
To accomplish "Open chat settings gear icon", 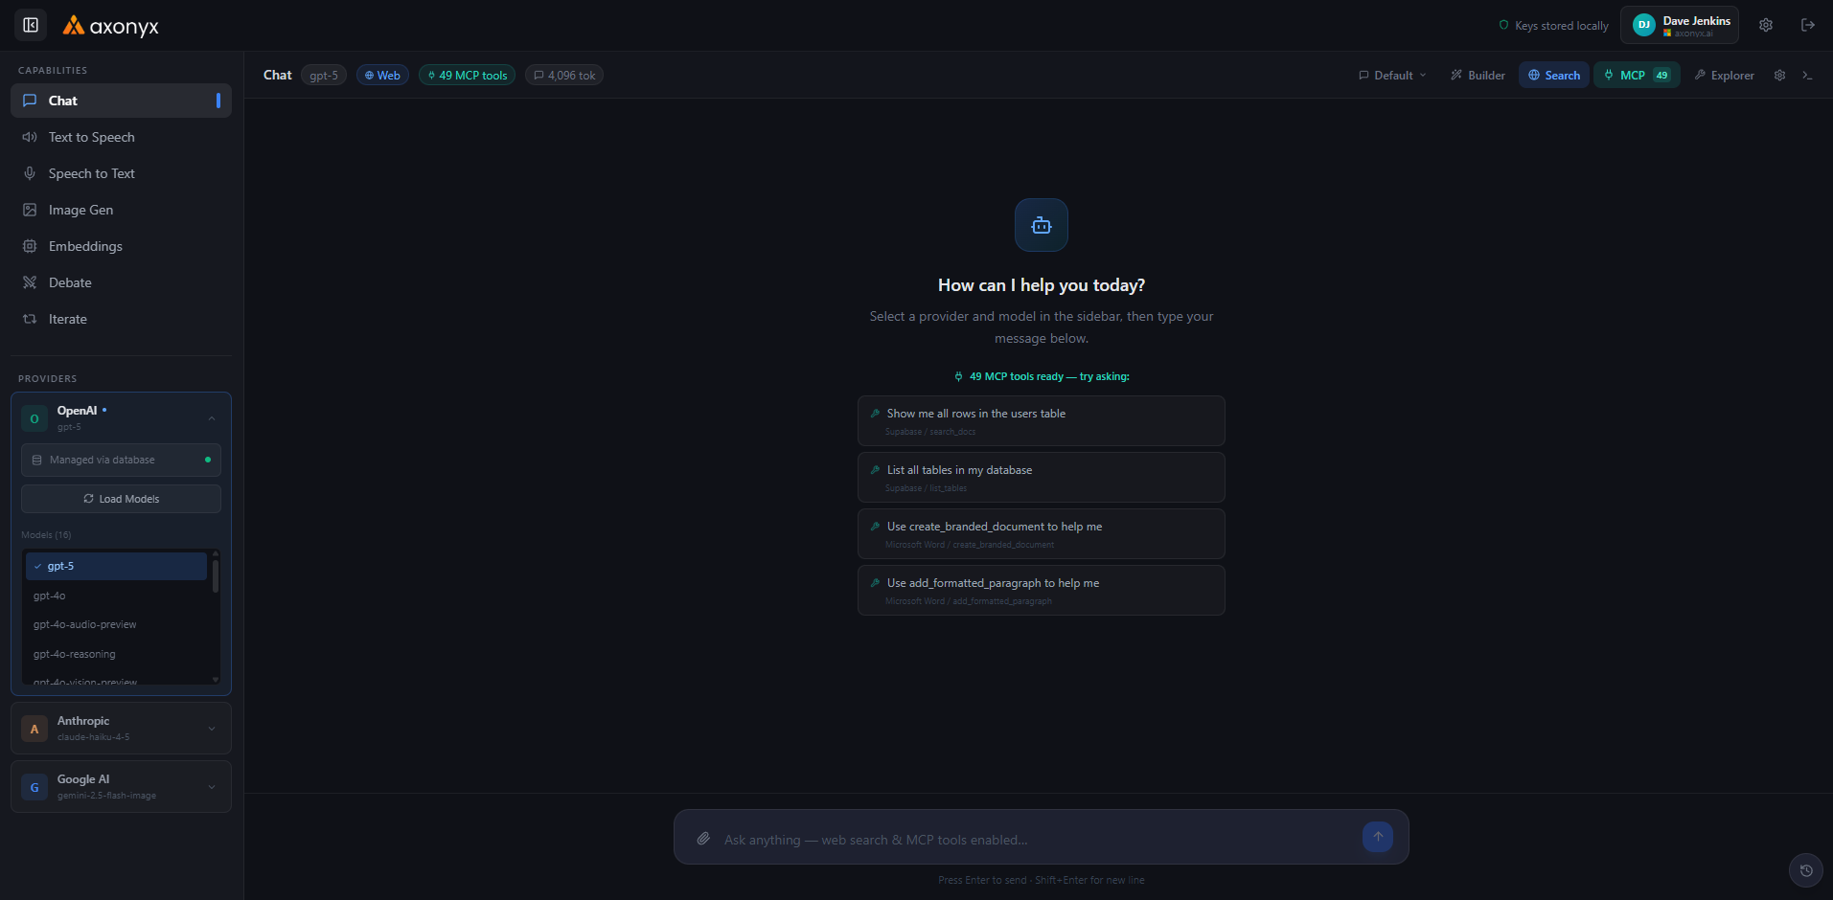I will (1779, 76).
